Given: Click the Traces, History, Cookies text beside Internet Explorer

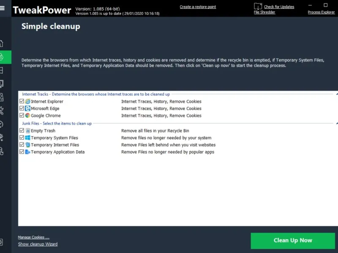Looking at the screenshot, I should point(161,102).
